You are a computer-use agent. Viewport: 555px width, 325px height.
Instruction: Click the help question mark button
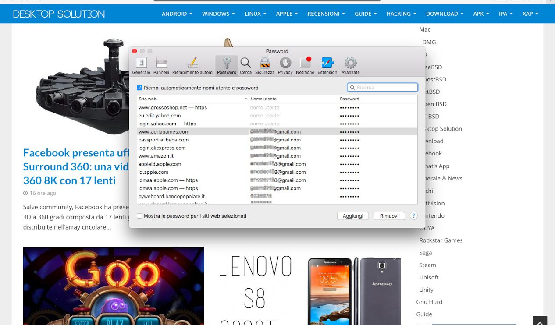(413, 216)
